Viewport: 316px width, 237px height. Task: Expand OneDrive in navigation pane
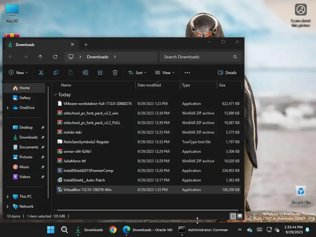click(x=8, y=108)
